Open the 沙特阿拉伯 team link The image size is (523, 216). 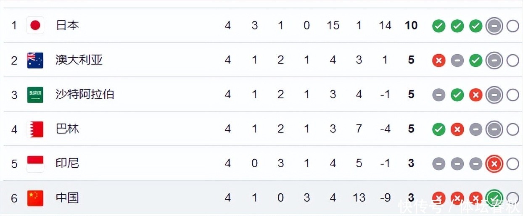click(85, 95)
